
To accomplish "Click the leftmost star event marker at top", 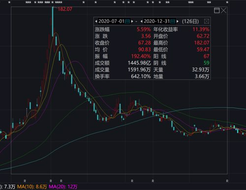I will point(9,2).
